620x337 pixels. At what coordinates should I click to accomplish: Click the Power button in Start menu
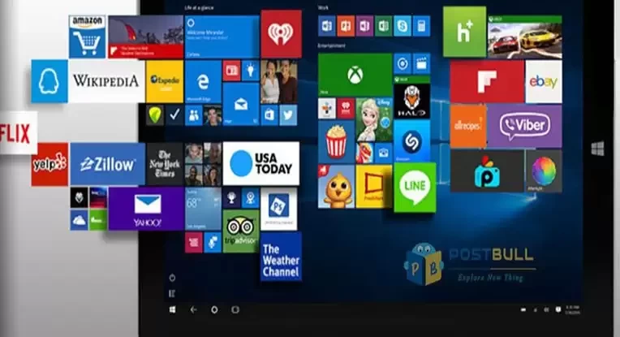(172, 278)
